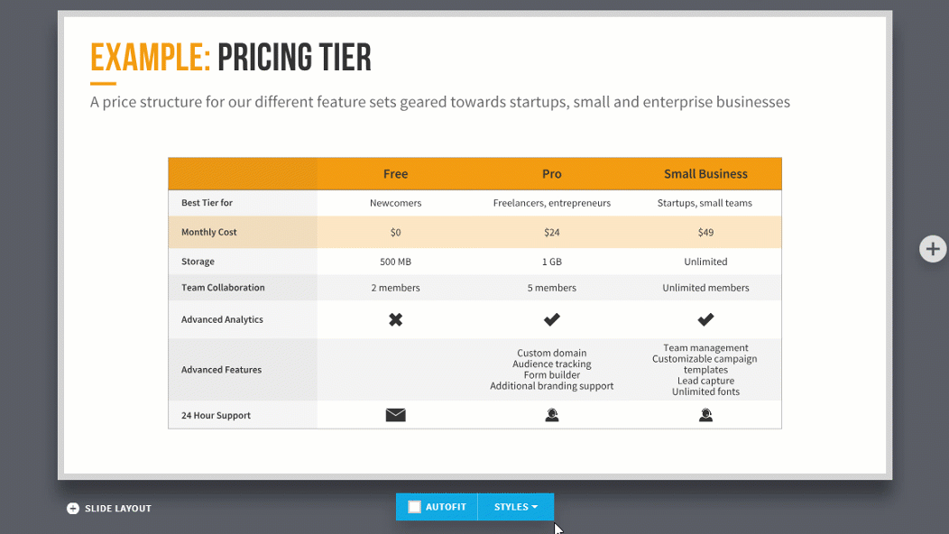The image size is (949, 534).
Task: Select the Pro column header
Action: (x=552, y=174)
